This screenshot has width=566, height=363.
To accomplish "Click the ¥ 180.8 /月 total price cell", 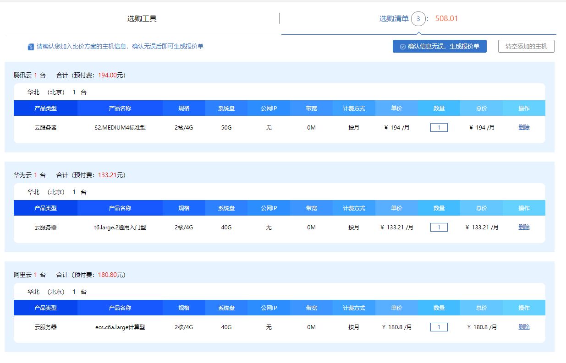I will click(482, 327).
